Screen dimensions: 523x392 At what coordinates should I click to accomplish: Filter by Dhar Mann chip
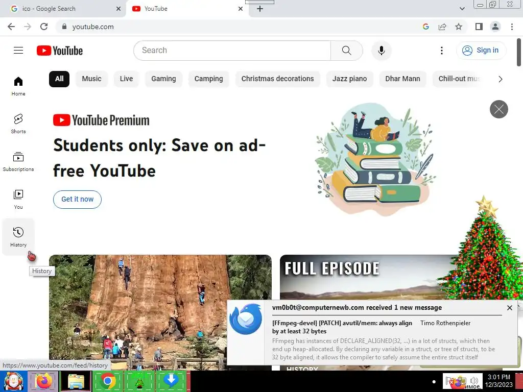tap(402, 79)
